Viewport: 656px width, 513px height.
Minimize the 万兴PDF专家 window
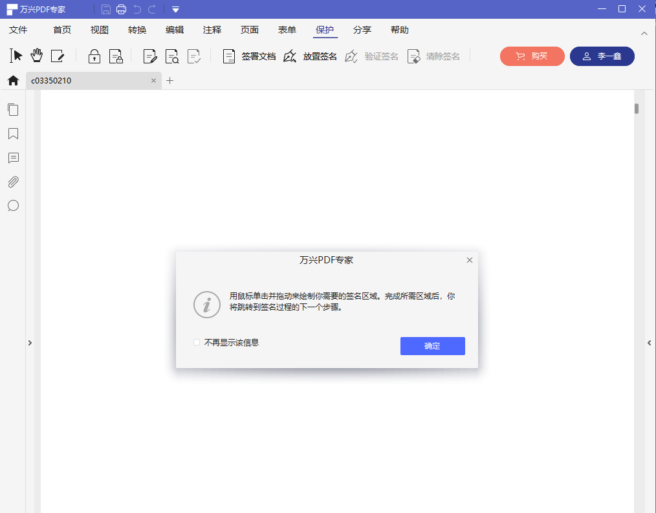(602, 9)
